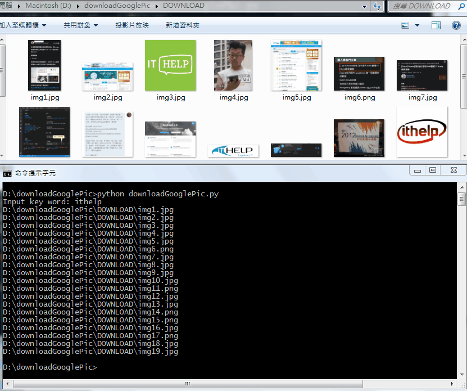Open the address bar history dropdown
This screenshot has width=467, height=391.
point(364,6)
